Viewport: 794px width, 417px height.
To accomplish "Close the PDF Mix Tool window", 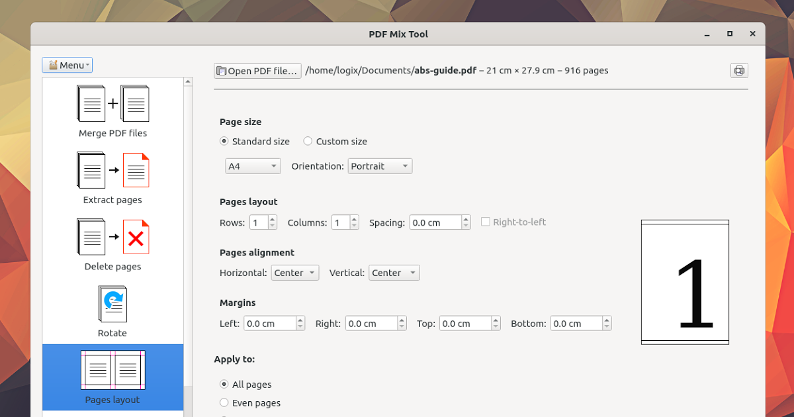I will [x=752, y=34].
